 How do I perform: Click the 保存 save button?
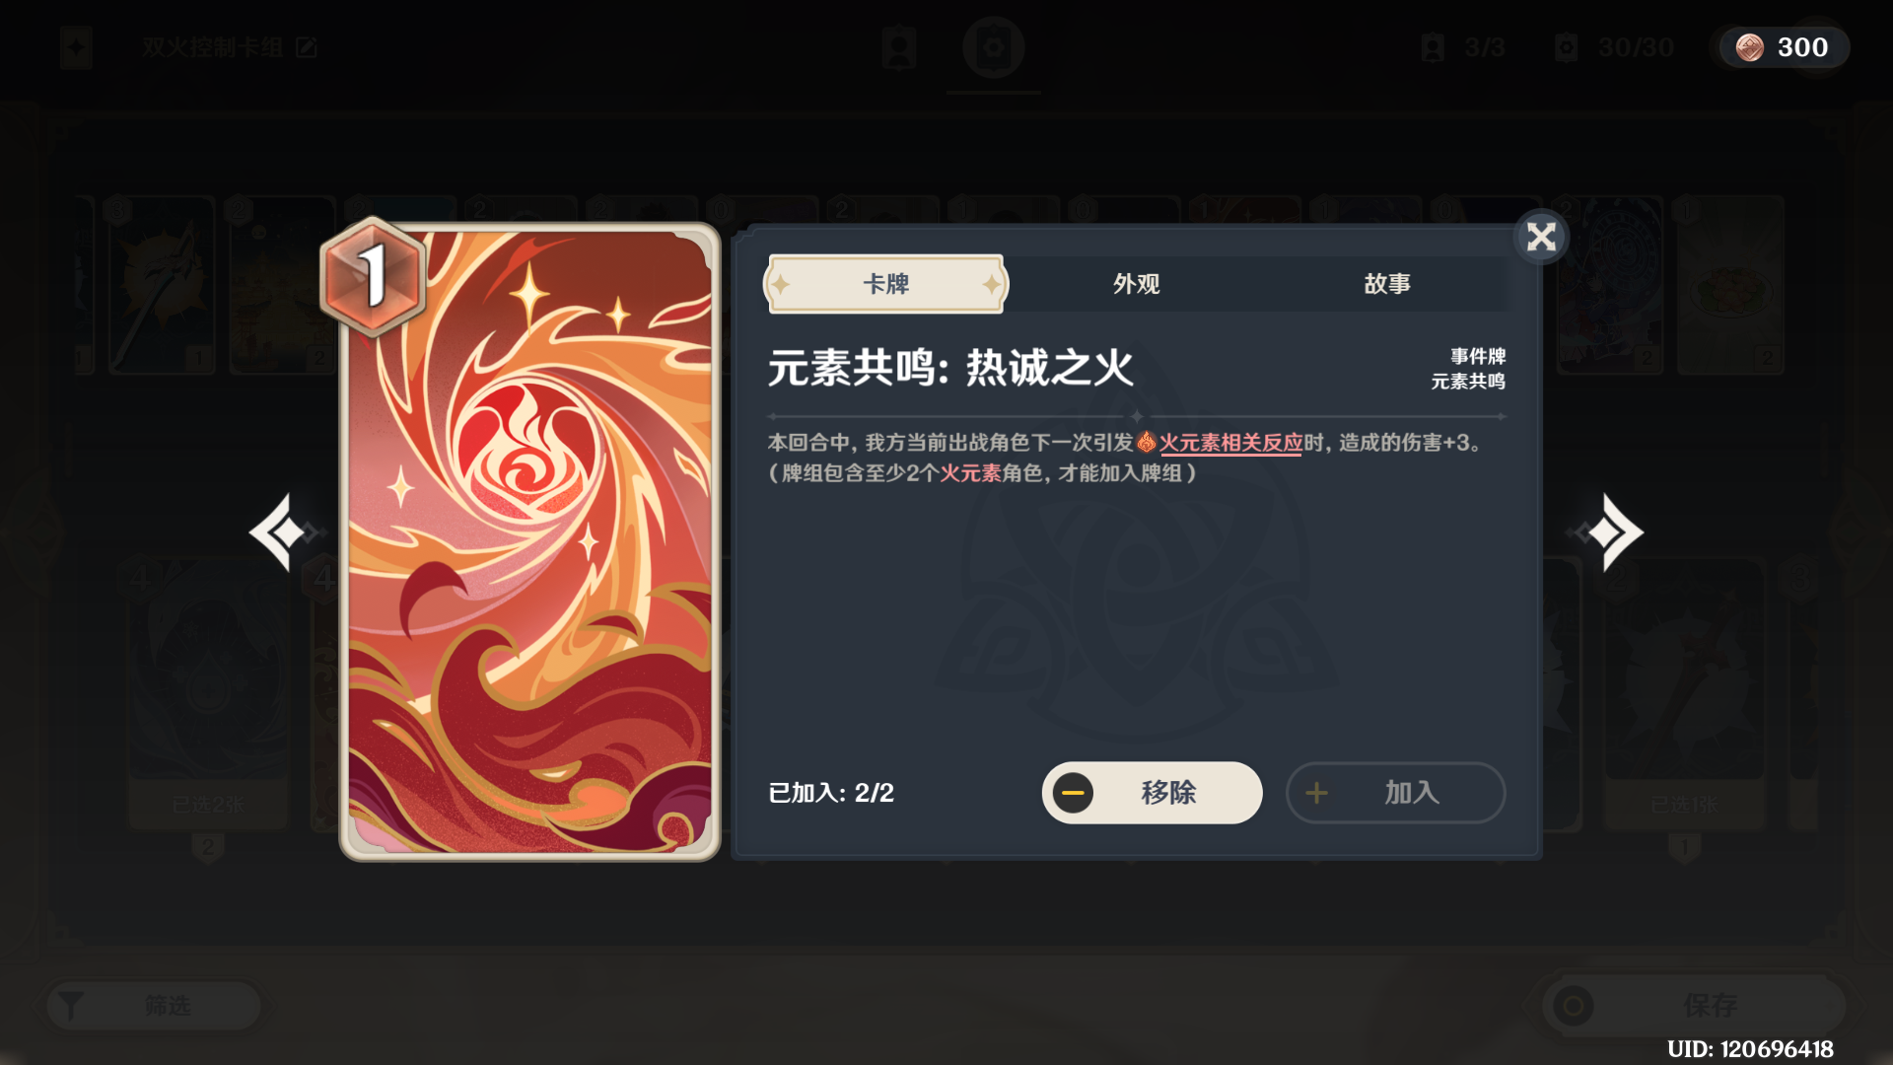point(1694,1006)
